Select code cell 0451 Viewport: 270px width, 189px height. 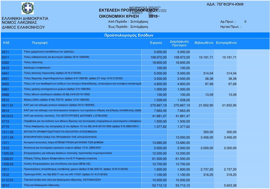tap(12, 79)
